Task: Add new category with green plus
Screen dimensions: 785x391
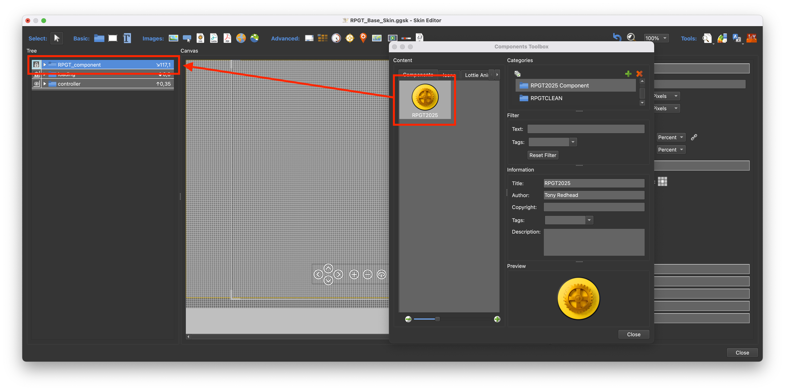Action: click(x=628, y=74)
